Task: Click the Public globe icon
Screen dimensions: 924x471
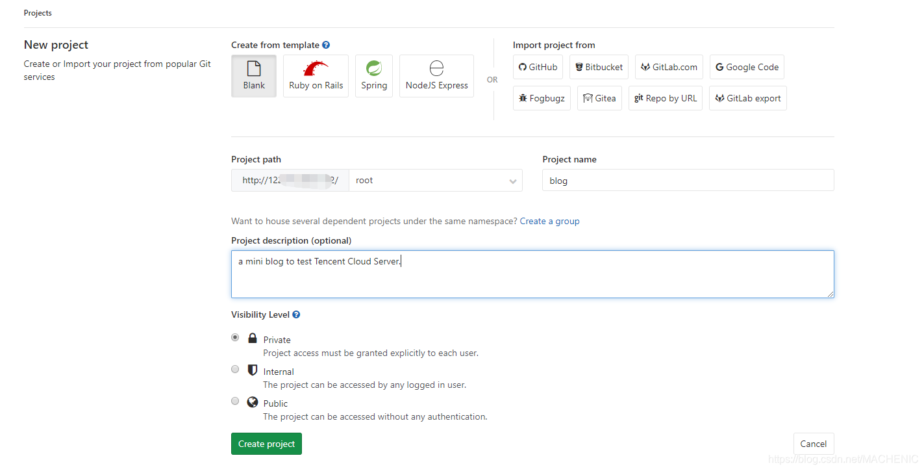Action: 253,402
